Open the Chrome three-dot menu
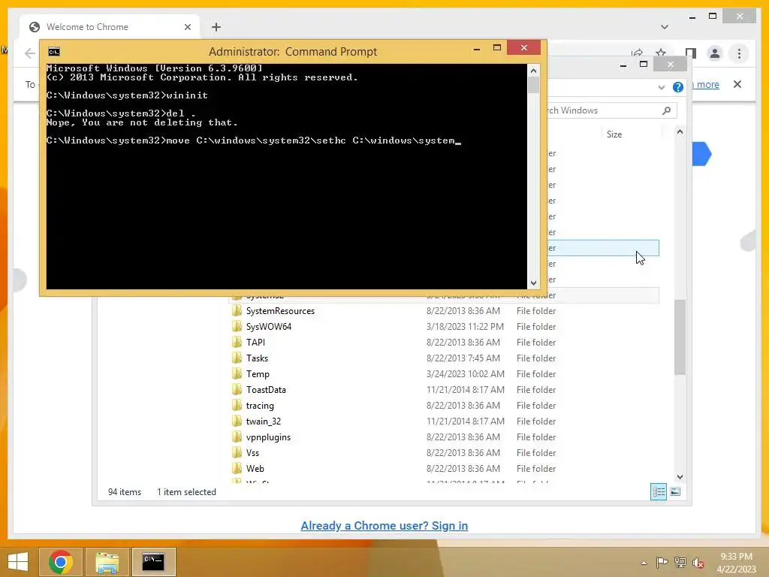 (x=739, y=53)
